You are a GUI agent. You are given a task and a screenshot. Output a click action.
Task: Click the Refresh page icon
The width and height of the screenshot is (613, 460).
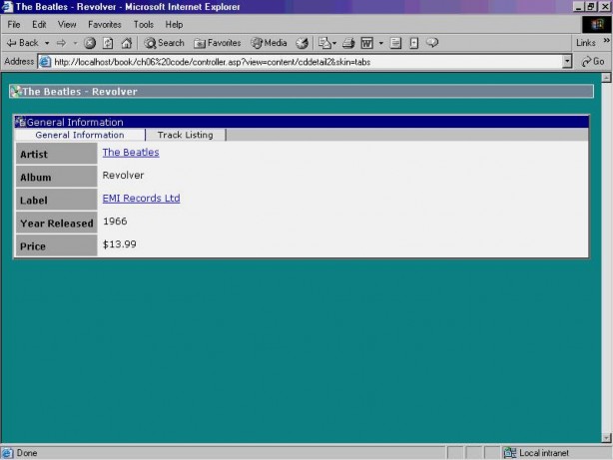pos(108,43)
